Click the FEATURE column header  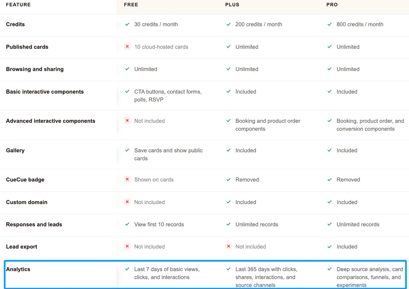pos(18,5)
